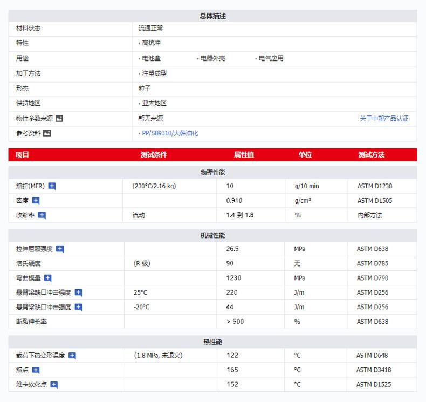Open the 关于中塑产品认证 link
426x402 pixels.
[x=384, y=119]
